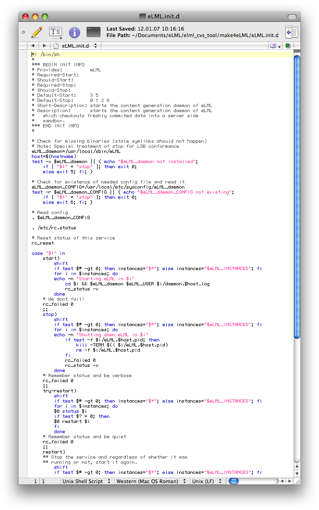Click the blue Get Info icon
Screen dimensions: 319x510
[x=75, y=32]
